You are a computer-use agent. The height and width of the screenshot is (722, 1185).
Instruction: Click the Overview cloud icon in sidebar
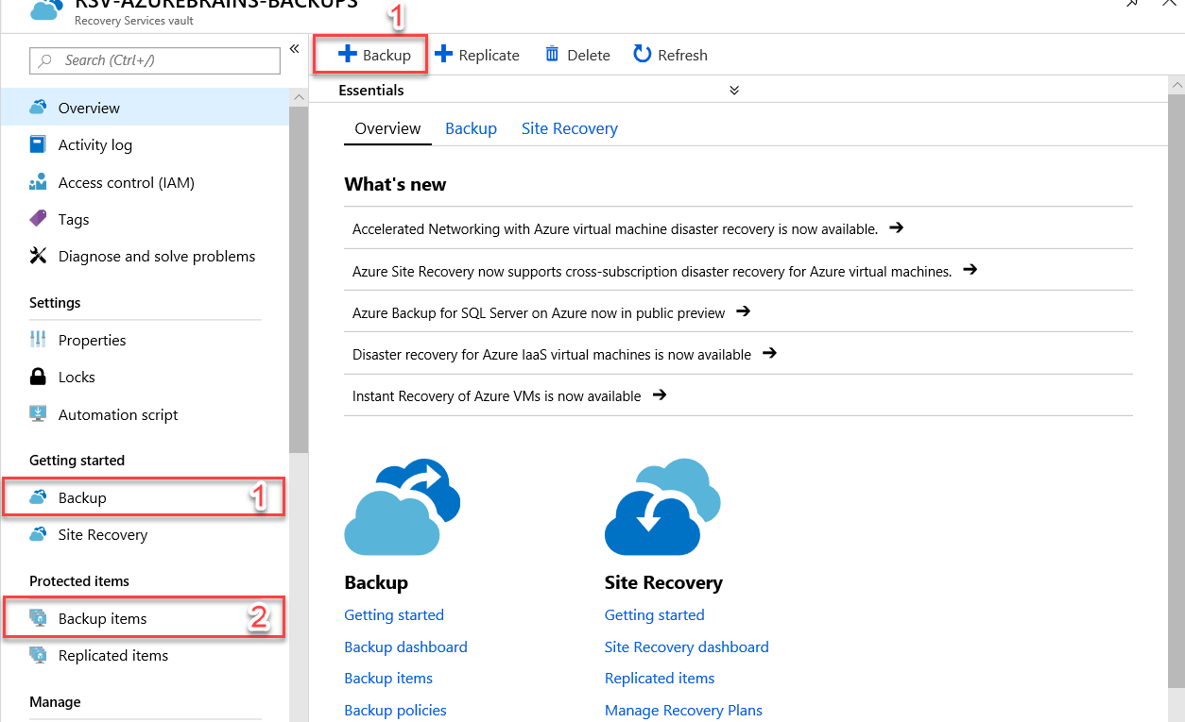[38, 108]
